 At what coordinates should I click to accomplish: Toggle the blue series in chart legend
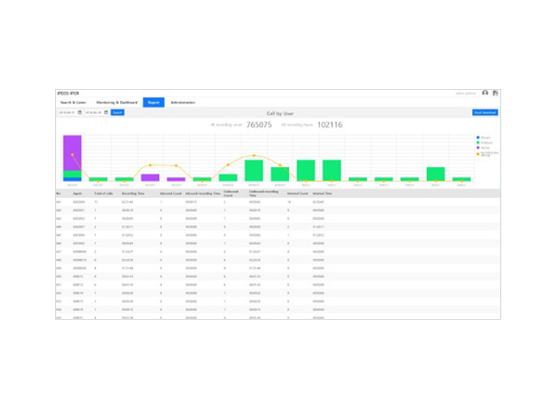point(477,138)
